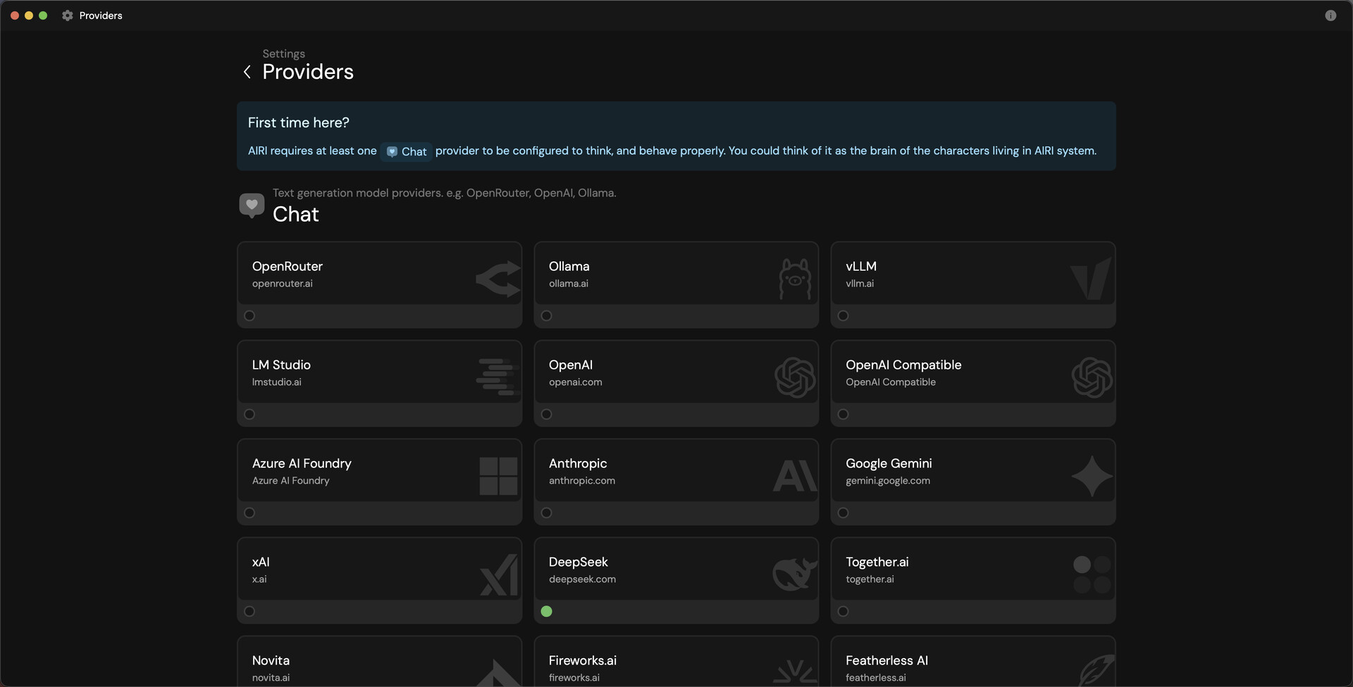Click the LM Studio status indicator dot
This screenshot has height=687, width=1353.
pyautogui.click(x=249, y=415)
